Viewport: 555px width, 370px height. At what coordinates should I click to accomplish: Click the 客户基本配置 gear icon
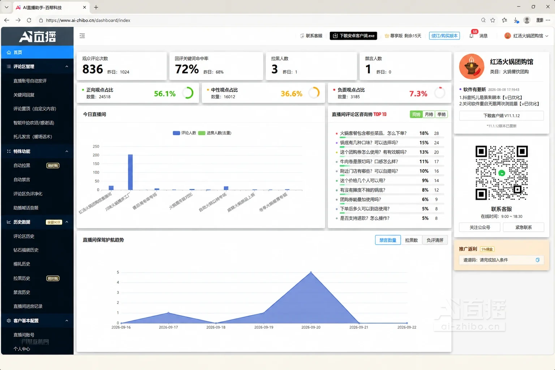[9, 321]
